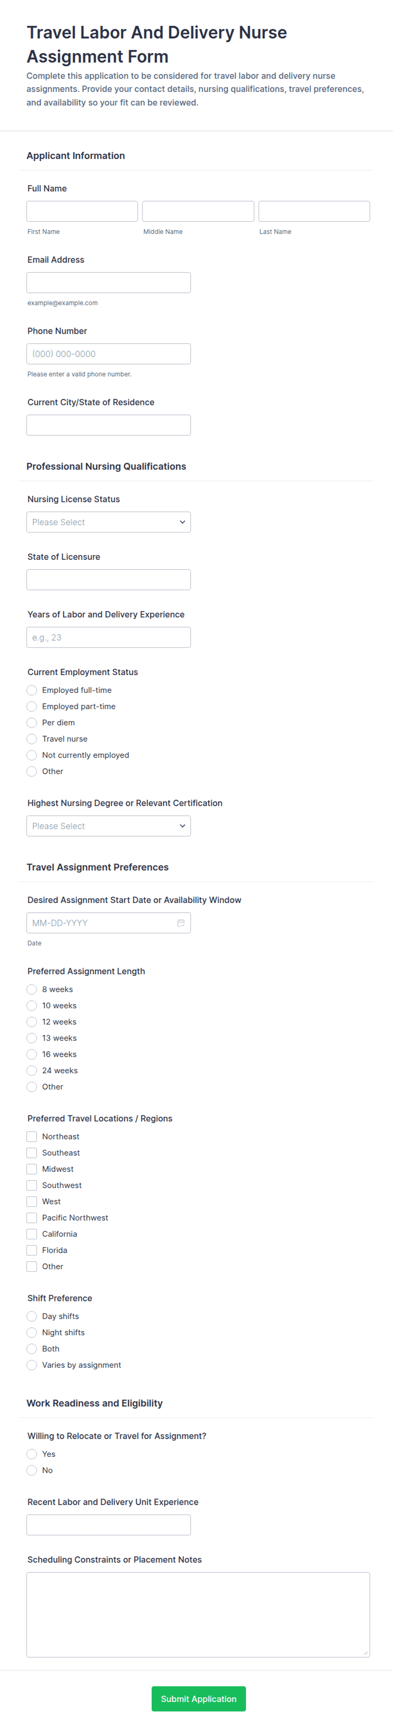Select Night shifts preference
This screenshot has width=393, height=1732.
(x=32, y=1333)
